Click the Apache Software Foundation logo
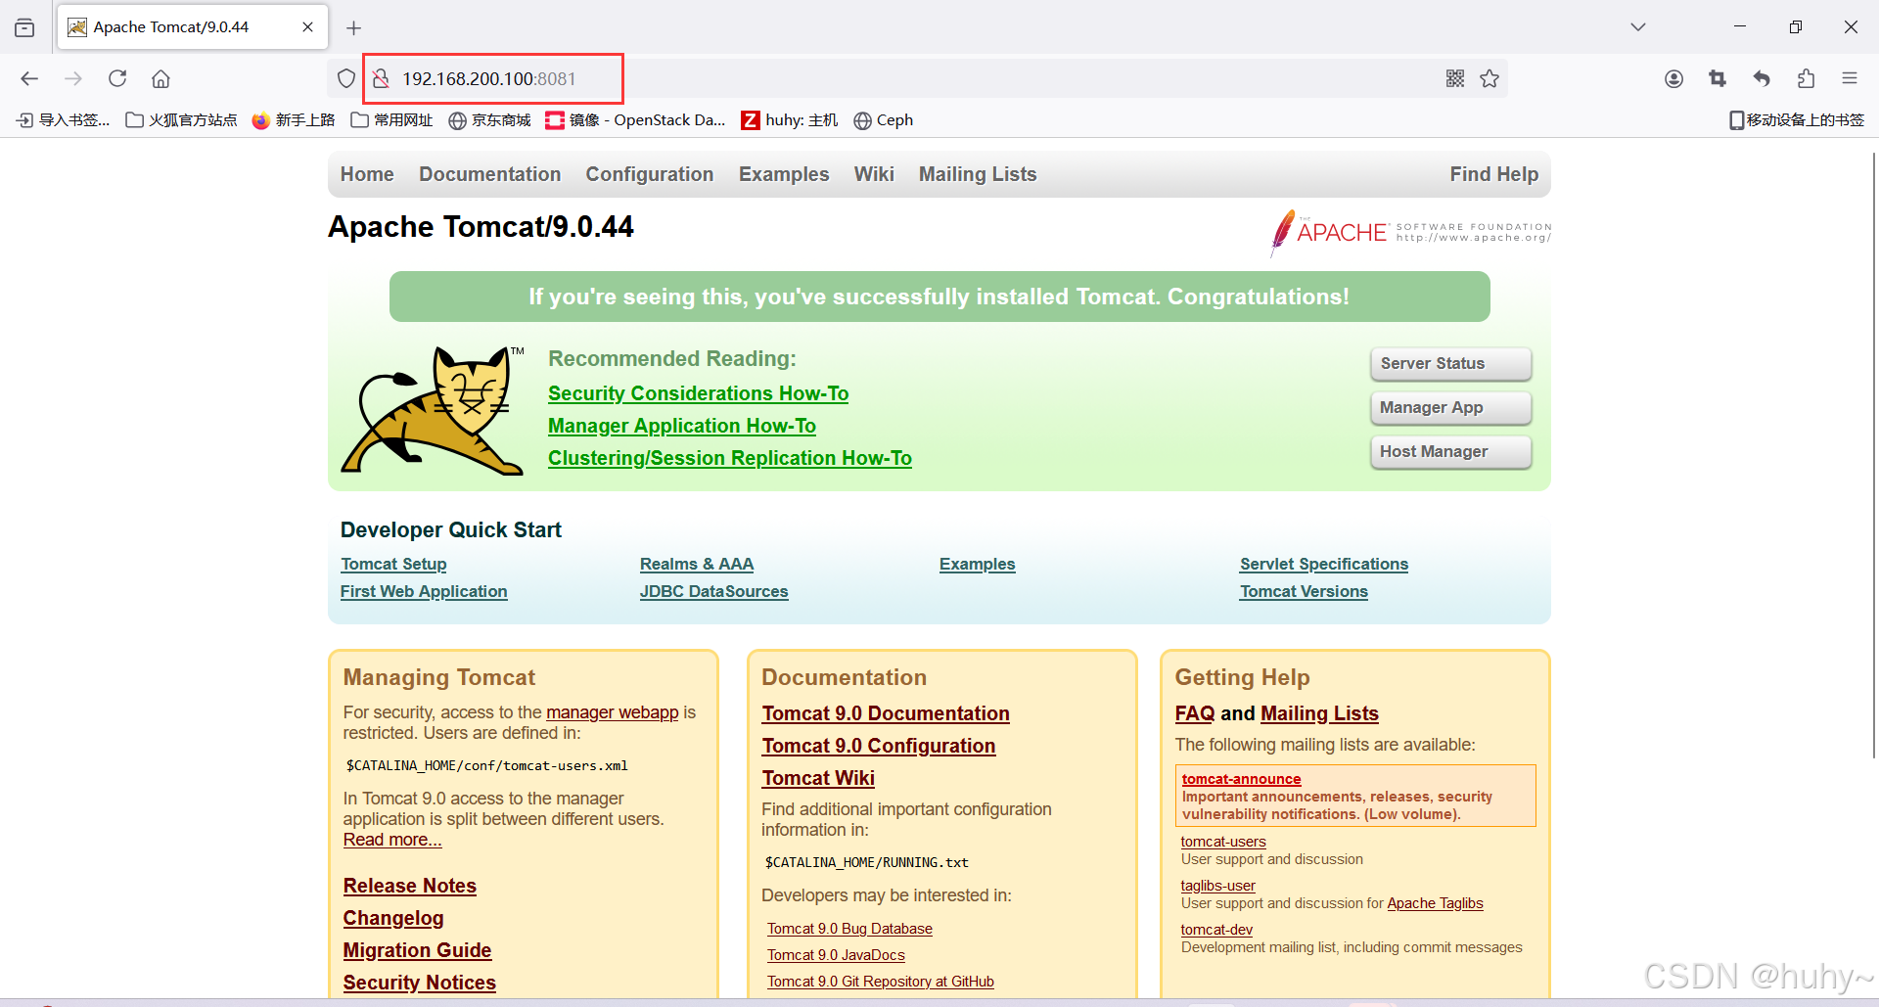The image size is (1879, 1007). pos(1410,232)
